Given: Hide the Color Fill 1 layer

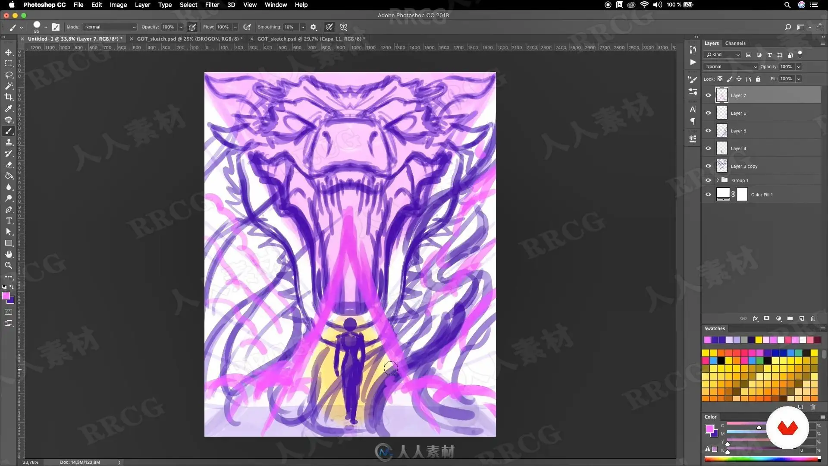Looking at the screenshot, I should [708, 195].
